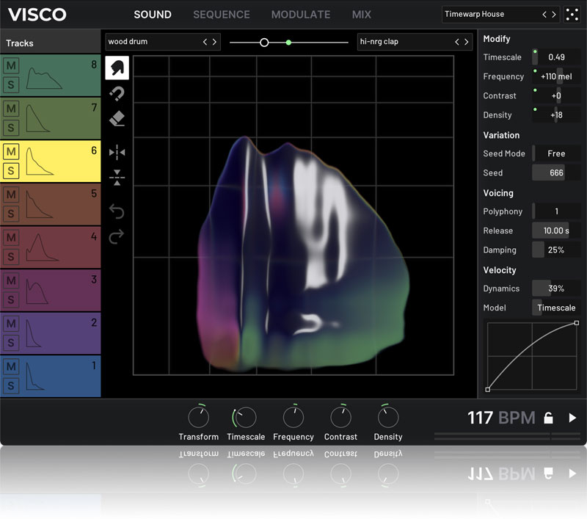Mute track 8
The height and width of the screenshot is (519, 587).
pos(11,66)
